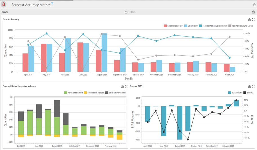This screenshot has width=257, height=150.
Task: Click the August 2019 SalesHistory bar
Action: (x=104, y=52)
